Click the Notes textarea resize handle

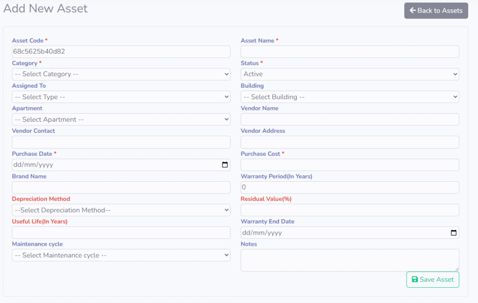click(x=457, y=269)
